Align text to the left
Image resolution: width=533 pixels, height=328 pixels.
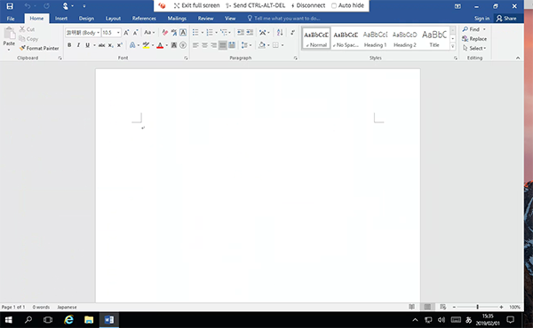tap(195, 45)
